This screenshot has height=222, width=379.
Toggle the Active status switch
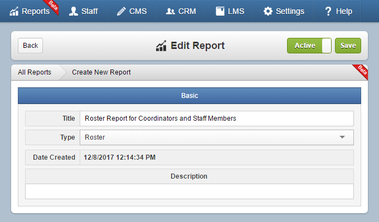coord(309,46)
